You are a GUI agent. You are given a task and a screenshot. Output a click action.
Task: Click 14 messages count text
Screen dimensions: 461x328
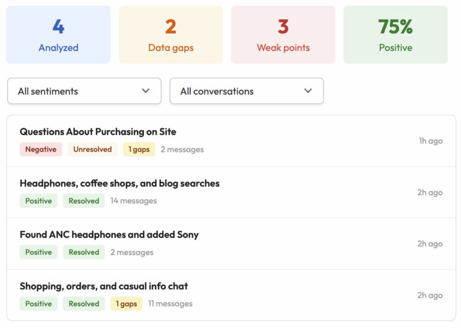pyautogui.click(x=133, y=201)
